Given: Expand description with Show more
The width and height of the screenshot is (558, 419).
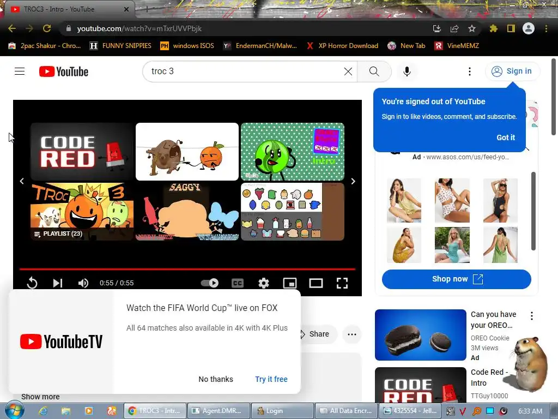Looking at the screenshot, I should [x=40, y=397].
